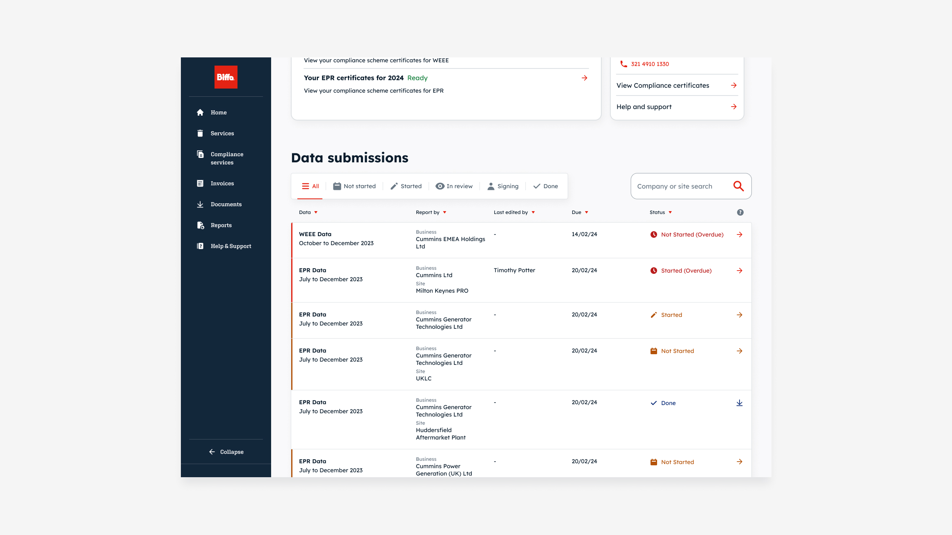Viewport: 952px width, 535px height.
Task: Select the In review filter tab
Action: [x=454, y=186]
